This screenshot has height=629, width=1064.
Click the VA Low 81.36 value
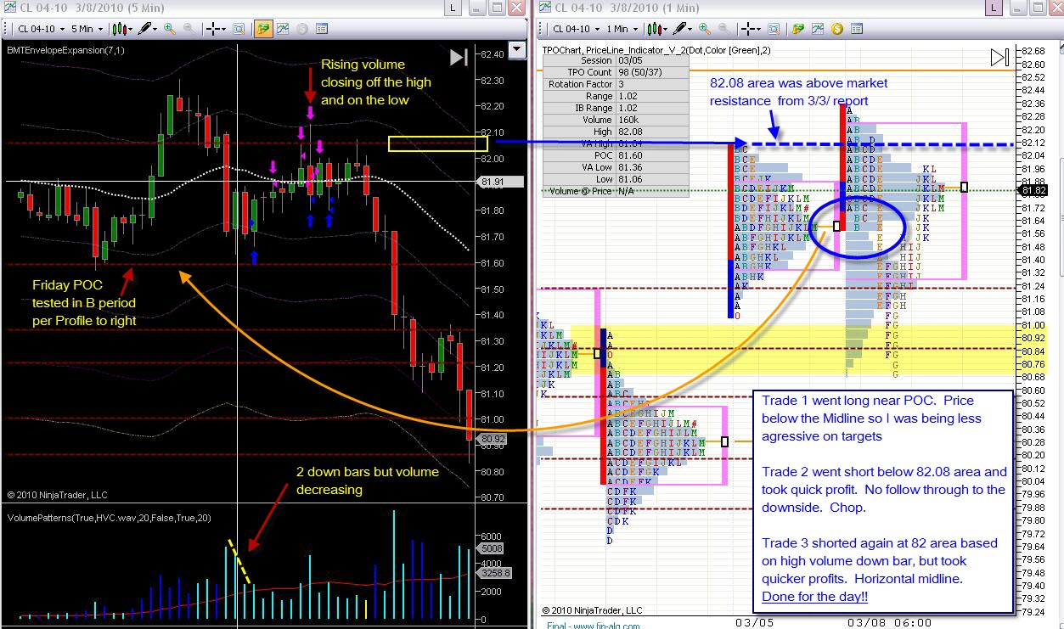[652, 167]
